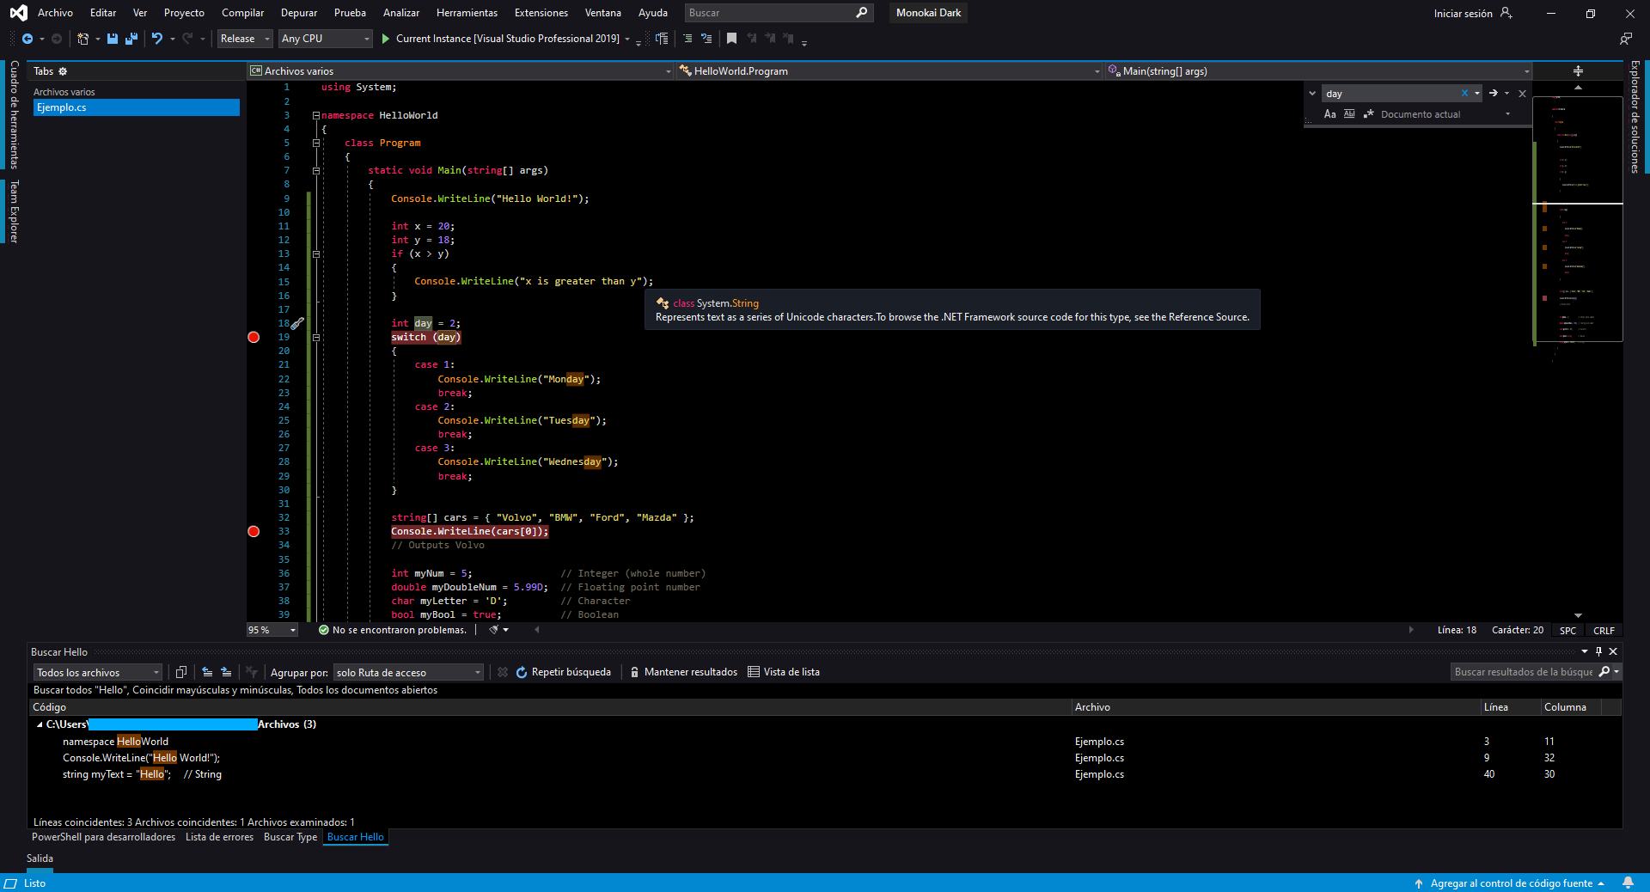Screen dimensions: 1650x892
Task: Click the Navigate Backward arrow icon
Action: pos(27,39)
